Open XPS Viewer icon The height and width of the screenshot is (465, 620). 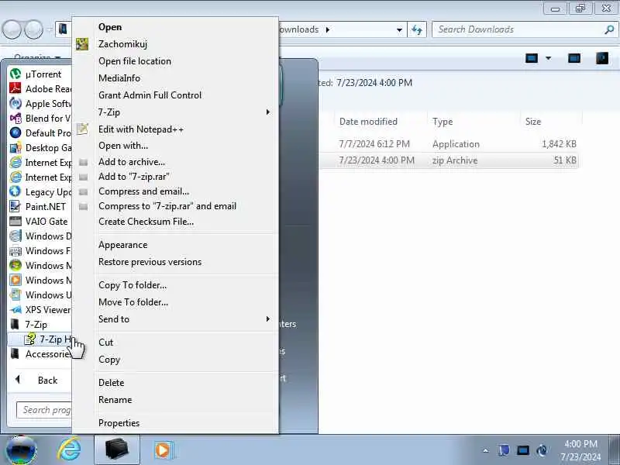coord(15,309)
